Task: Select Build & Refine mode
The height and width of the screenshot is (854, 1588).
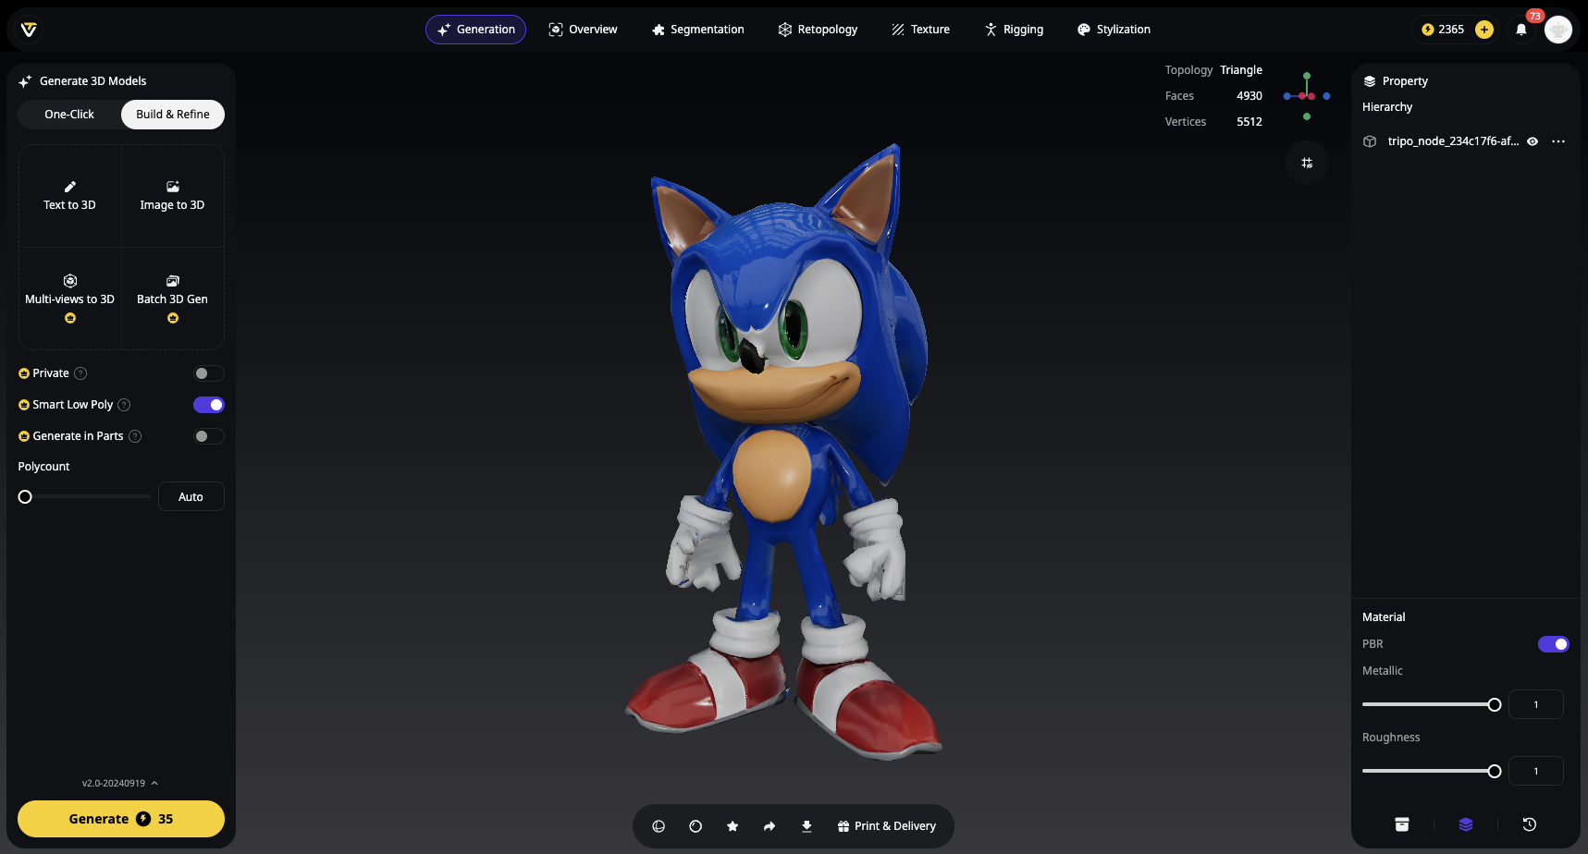Action: pos(173,115)
